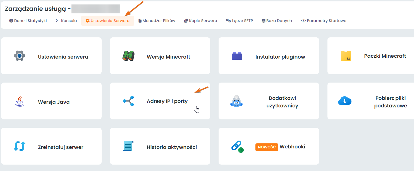Open the Baza Danych tab
414x171 pixels.
pyautogui.click(x=277, y=21)
